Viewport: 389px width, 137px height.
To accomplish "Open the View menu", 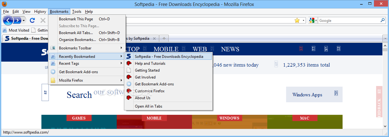I will tap(26, 12).
